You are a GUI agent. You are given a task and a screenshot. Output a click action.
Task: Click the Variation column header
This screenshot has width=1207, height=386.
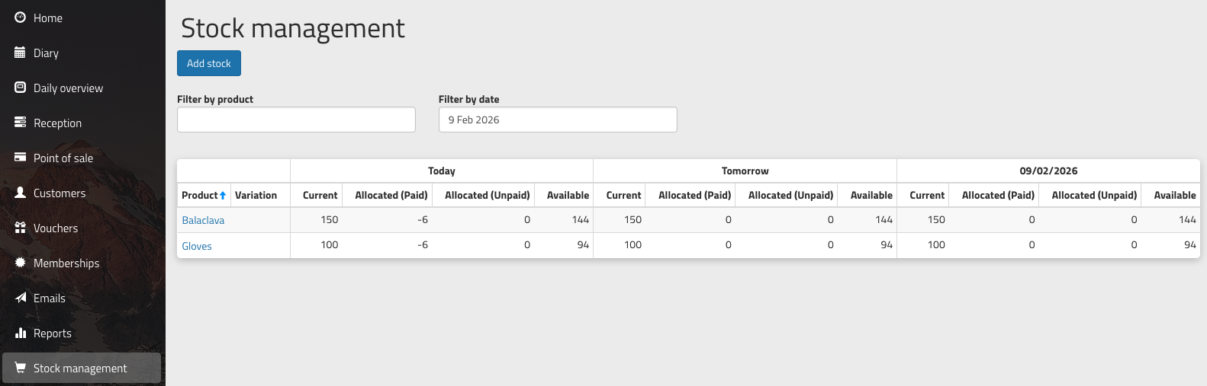click(256, 196)
